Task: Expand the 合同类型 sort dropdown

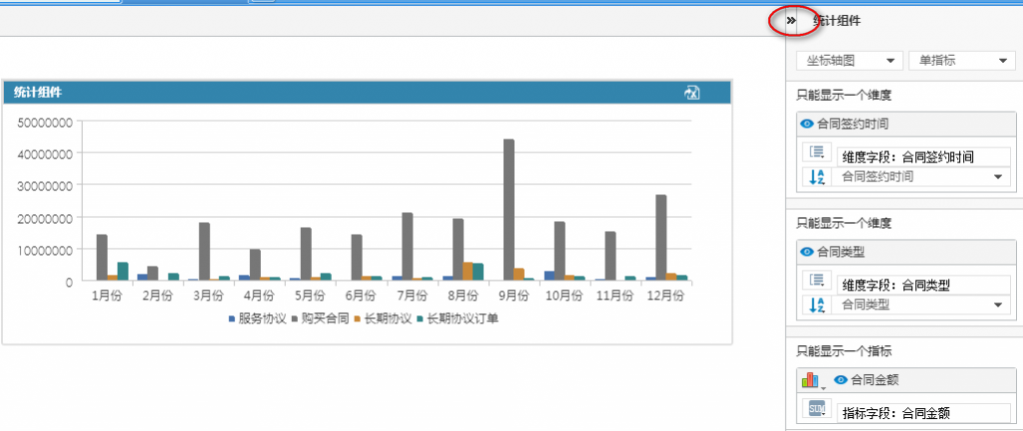Action: click(x=921, y=304)
